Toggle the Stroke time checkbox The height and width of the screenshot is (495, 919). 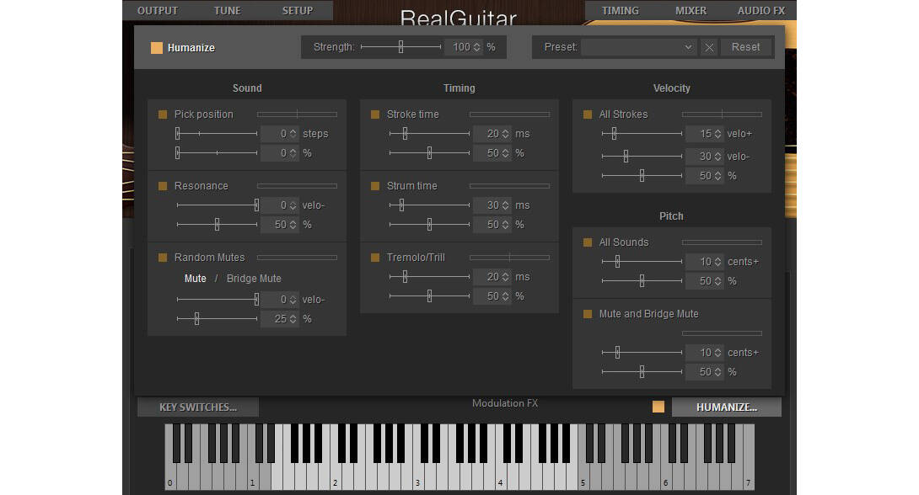pyautogui.click(x=375, y=114)
